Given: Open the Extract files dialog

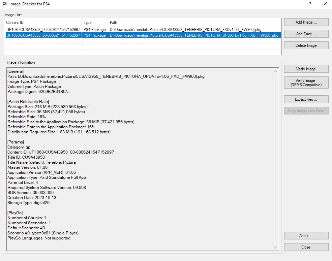Looking at the screenshot, I should click(306, 99).
